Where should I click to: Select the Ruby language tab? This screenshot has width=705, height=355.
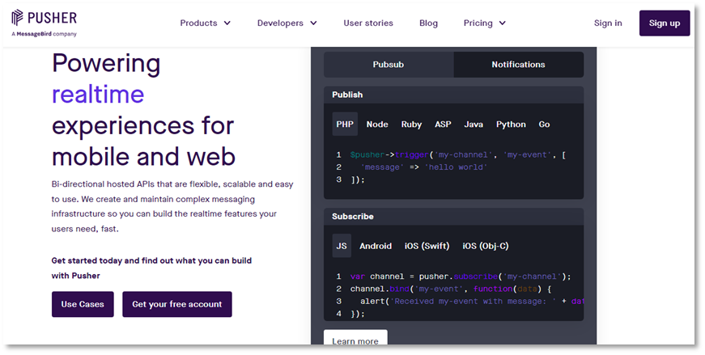[411, 125]
